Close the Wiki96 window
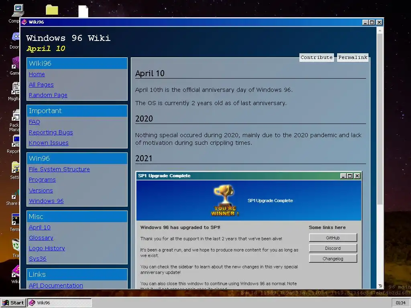This screenshot has height=308, width=411. click(379, 22)
